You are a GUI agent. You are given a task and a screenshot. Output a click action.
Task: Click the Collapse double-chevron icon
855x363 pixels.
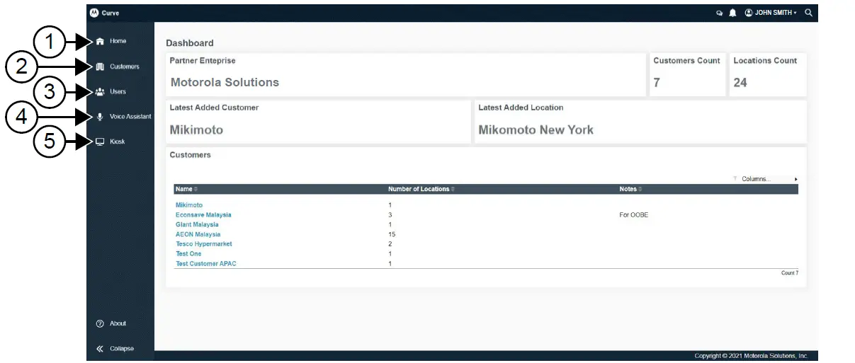click(100, 348)
